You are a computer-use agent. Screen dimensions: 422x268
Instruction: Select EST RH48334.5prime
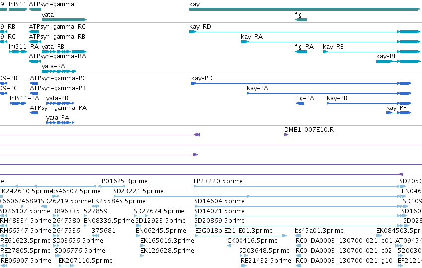point(4,226)
